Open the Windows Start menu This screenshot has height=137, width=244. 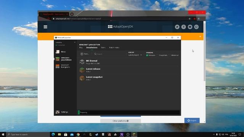[3, 134]
